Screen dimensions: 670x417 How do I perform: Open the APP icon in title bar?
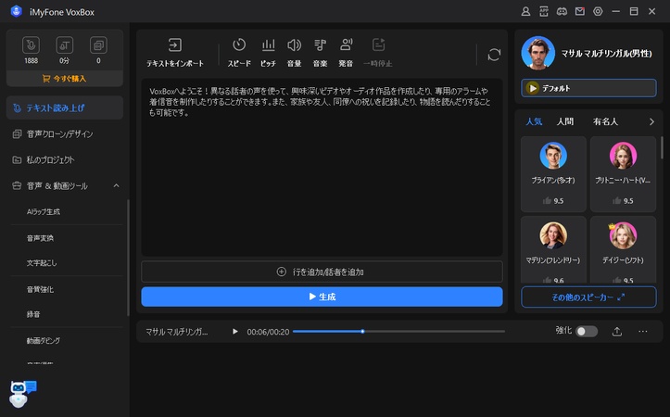pos(544,11)
